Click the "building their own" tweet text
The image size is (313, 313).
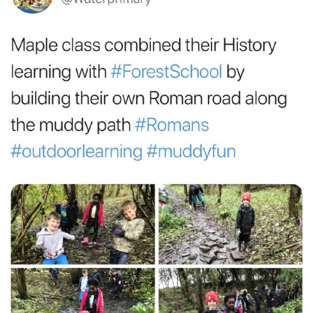click(x=78, y=98)
